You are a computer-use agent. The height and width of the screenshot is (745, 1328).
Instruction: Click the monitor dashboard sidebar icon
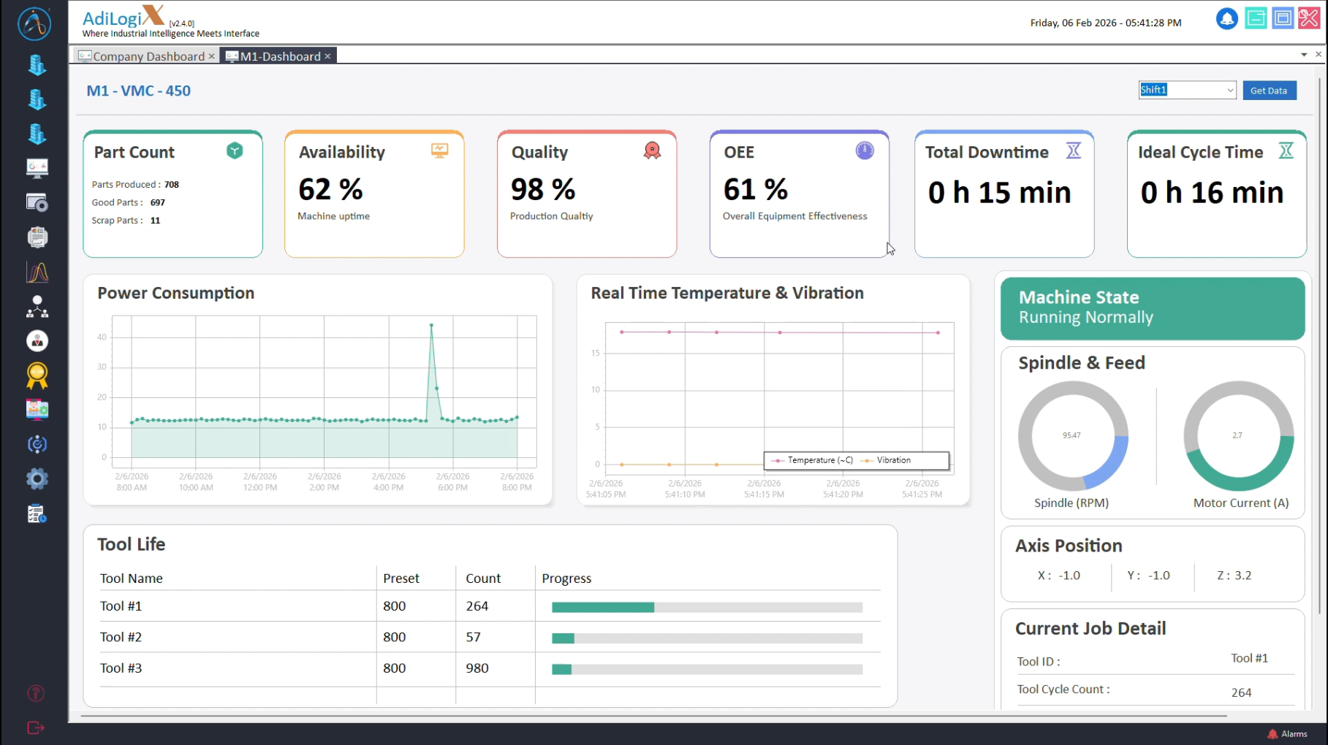tap(37, 168)
